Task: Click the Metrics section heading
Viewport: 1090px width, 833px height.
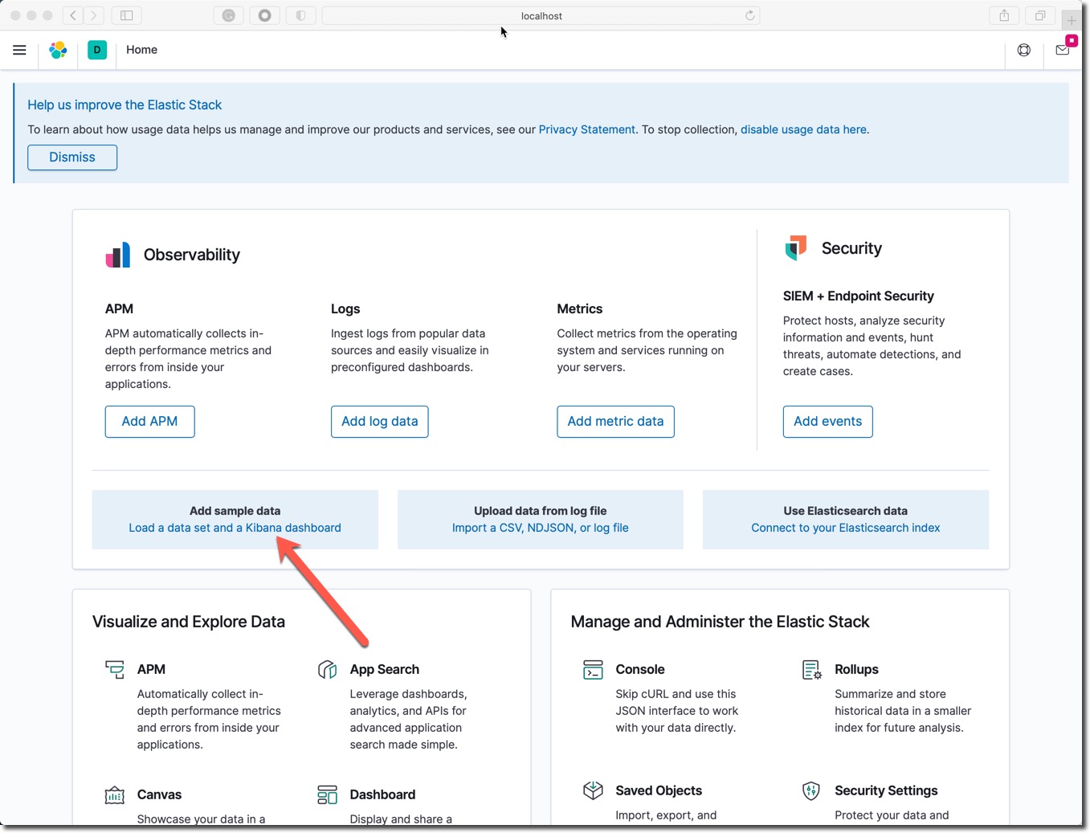Action: (579, 308)
